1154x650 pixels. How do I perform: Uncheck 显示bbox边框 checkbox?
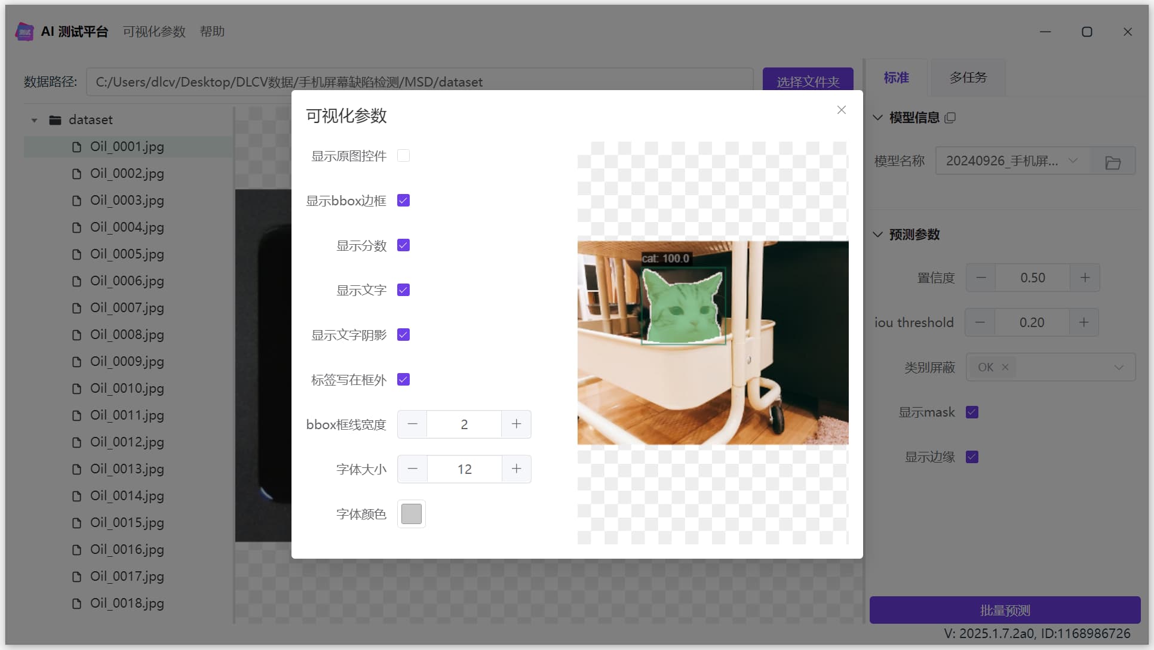(403, 201)
